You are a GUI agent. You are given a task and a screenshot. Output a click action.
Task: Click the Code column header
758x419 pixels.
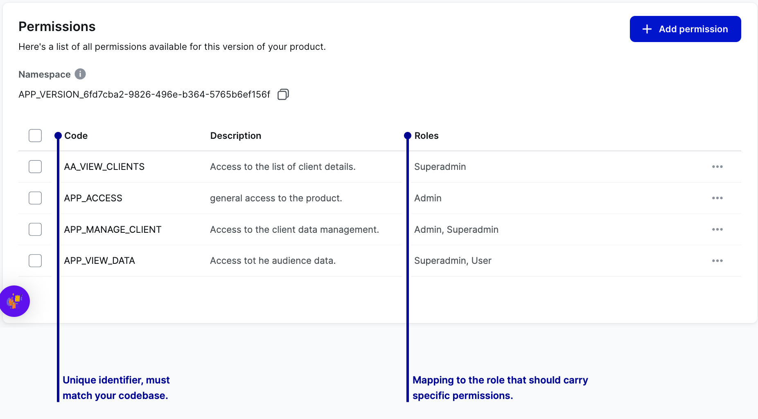[76, 136]
